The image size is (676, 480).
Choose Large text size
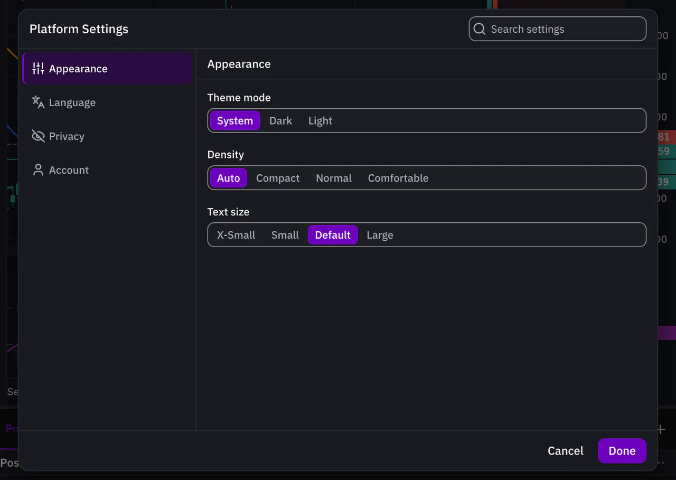[380, 235]
